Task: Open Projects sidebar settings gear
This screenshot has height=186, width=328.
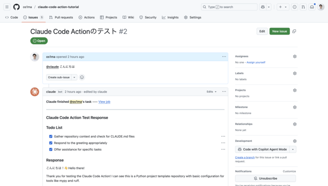Action: coord(295,90)
